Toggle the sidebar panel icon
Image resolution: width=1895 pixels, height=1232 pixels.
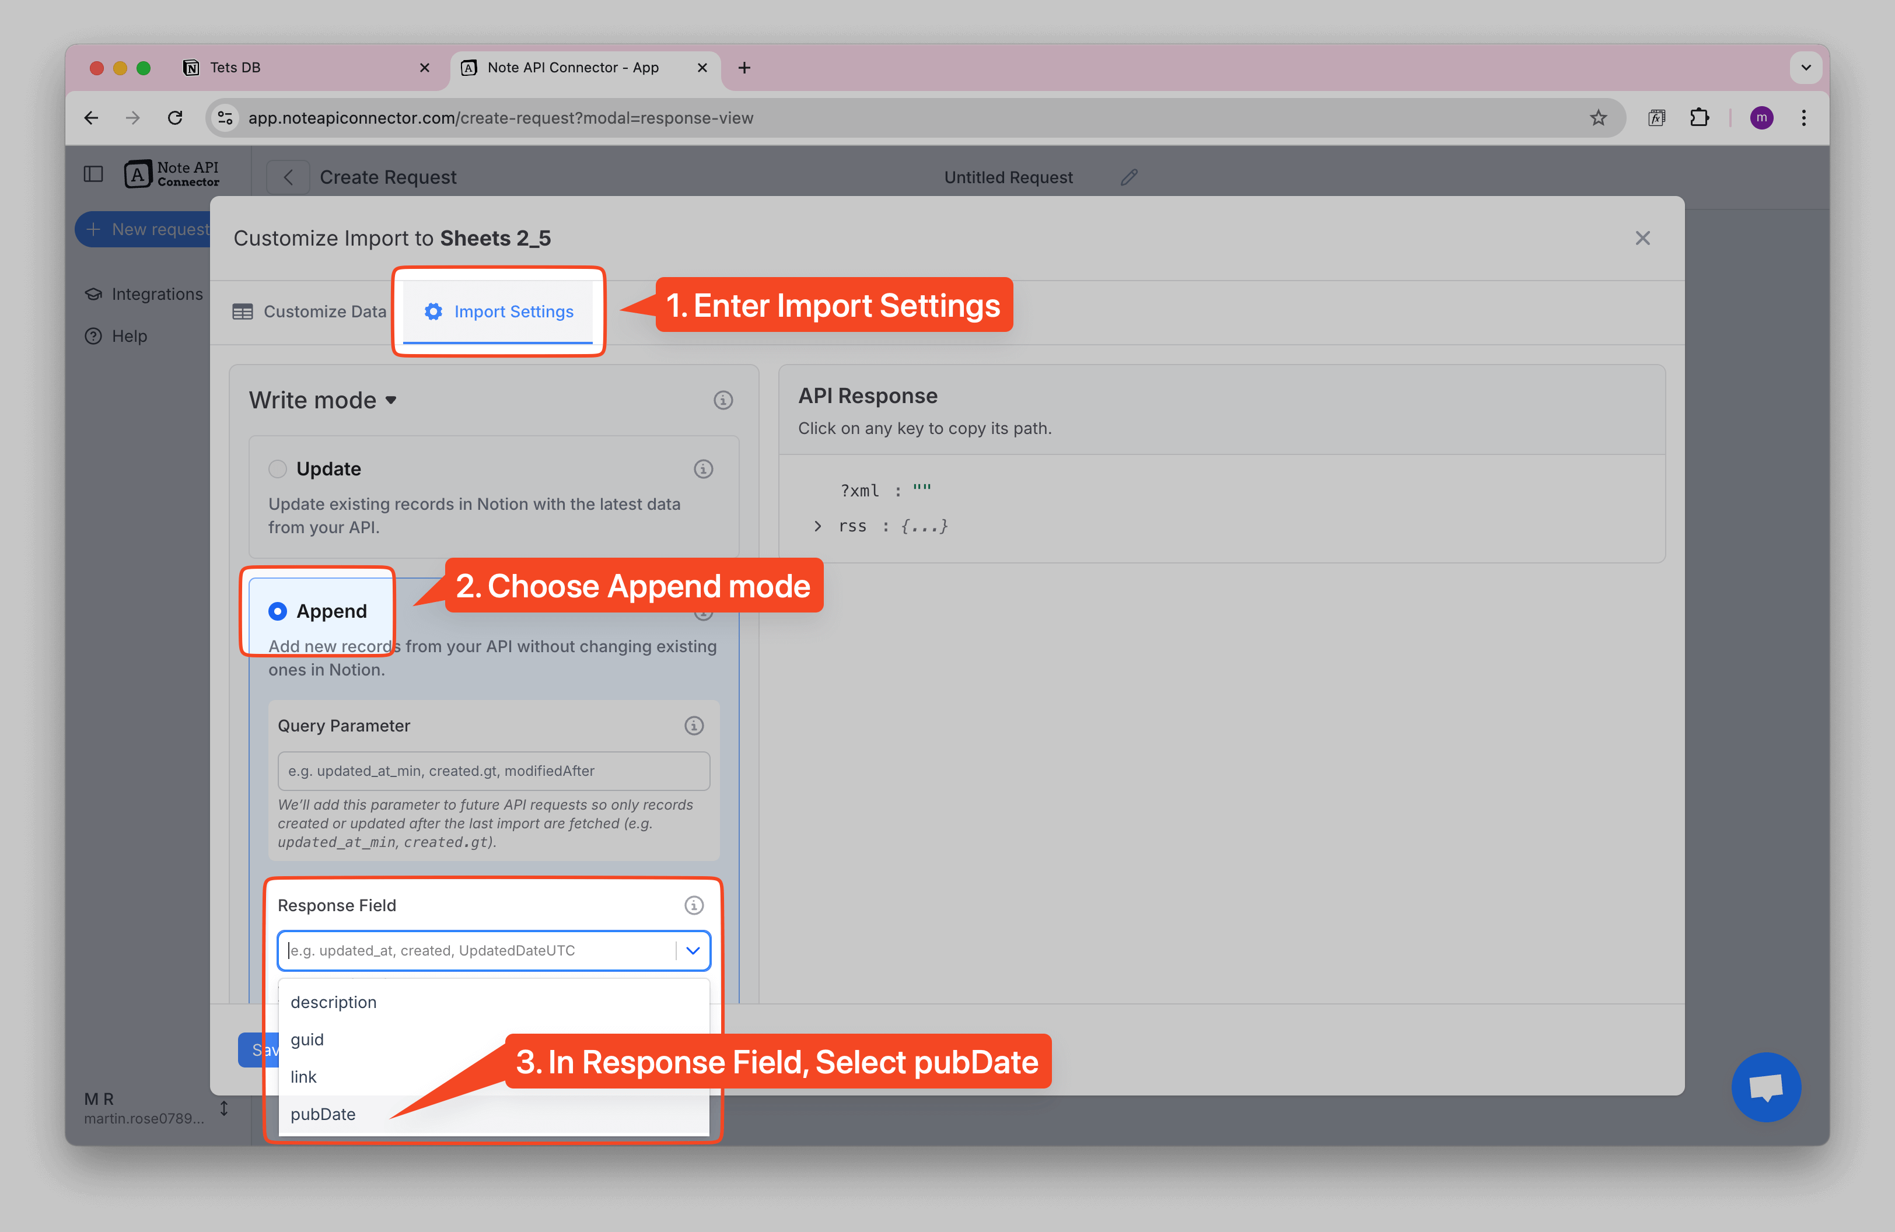click(93, 174)
